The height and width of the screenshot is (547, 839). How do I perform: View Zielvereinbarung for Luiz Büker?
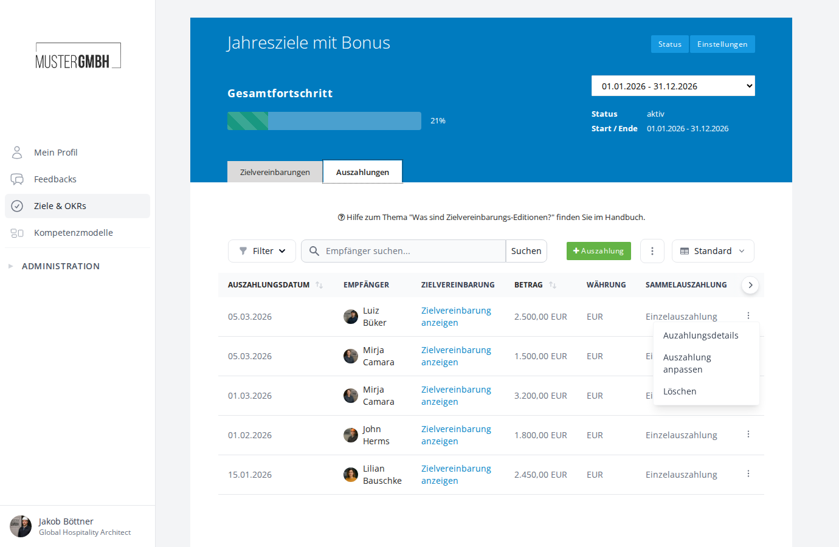click(456, 317)
